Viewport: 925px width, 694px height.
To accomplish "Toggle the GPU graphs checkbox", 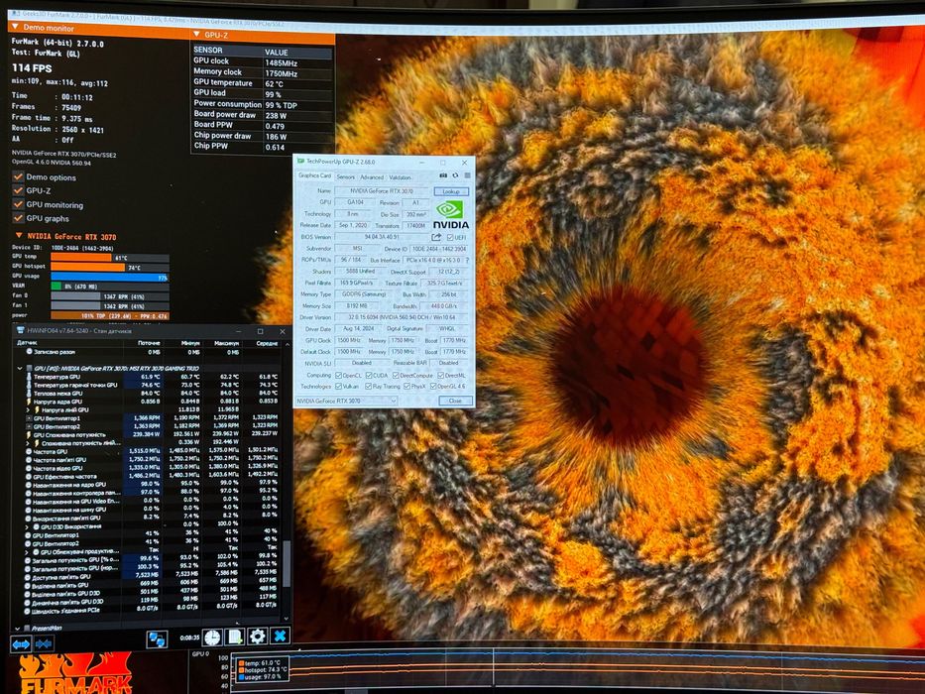I will [18, 218].
